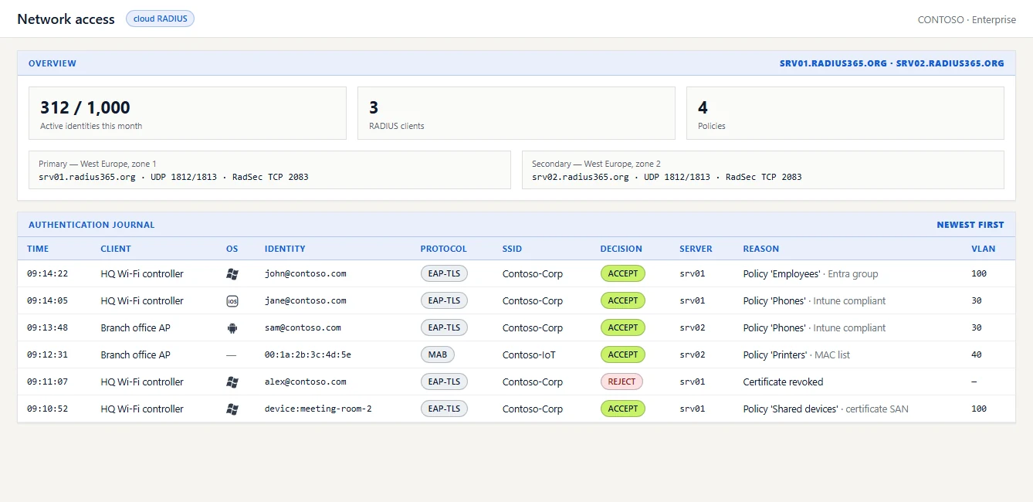This screenshot has height=502, width=1033.
Task: Open the Active identities this month card
Action: coord(188,113)
